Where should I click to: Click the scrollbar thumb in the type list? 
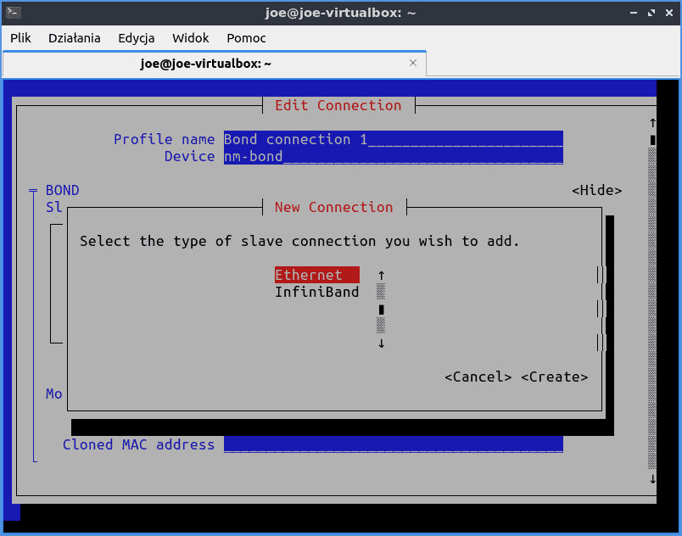click(x=381, y=309)
